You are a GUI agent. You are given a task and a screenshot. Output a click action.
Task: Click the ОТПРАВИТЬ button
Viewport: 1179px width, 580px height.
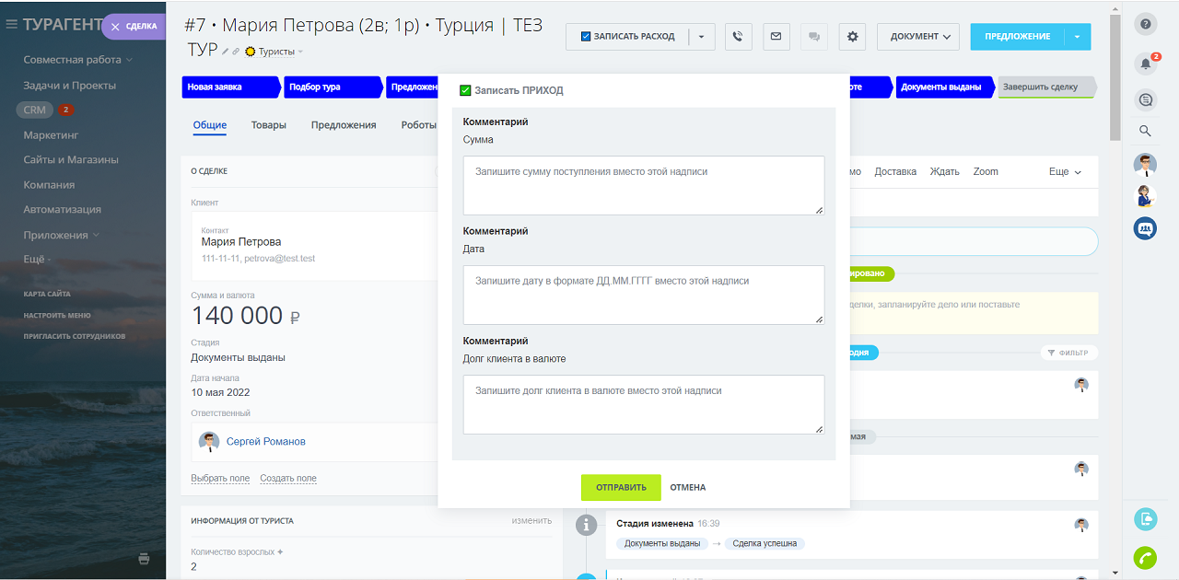621,488
